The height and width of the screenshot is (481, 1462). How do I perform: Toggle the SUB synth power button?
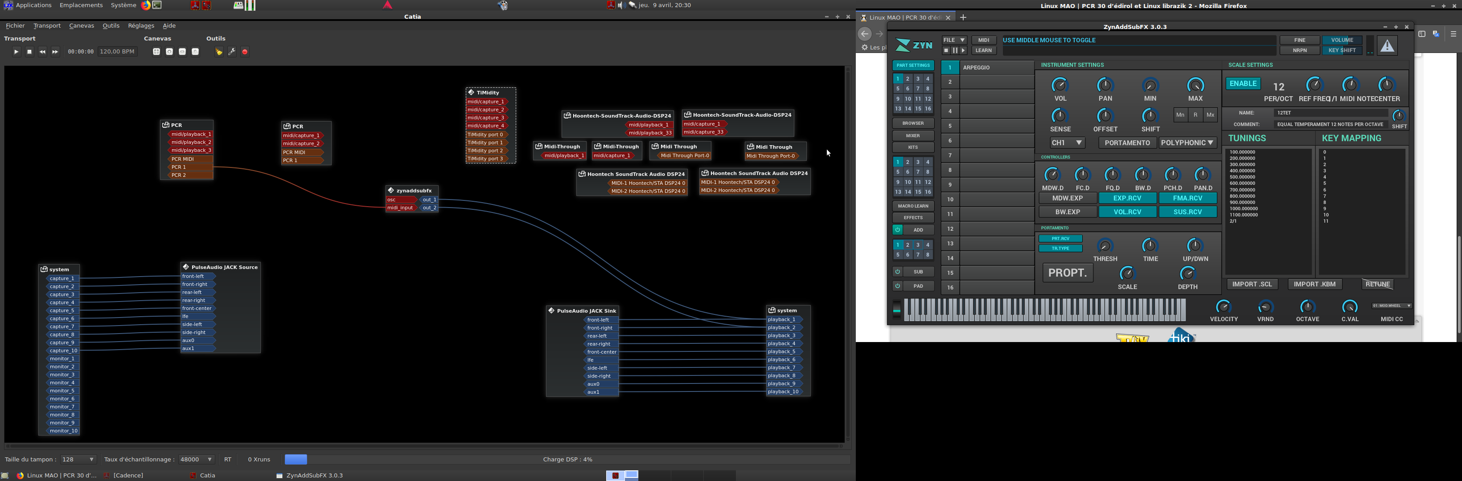(897, 272)
